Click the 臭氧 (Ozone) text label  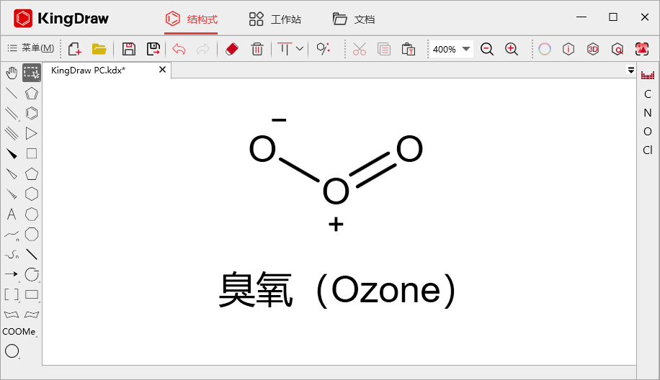pyautogui.click(x=337, y=290)
